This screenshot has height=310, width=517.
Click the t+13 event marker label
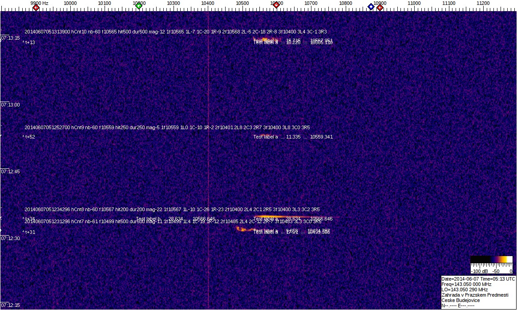[x=29, y=43]
